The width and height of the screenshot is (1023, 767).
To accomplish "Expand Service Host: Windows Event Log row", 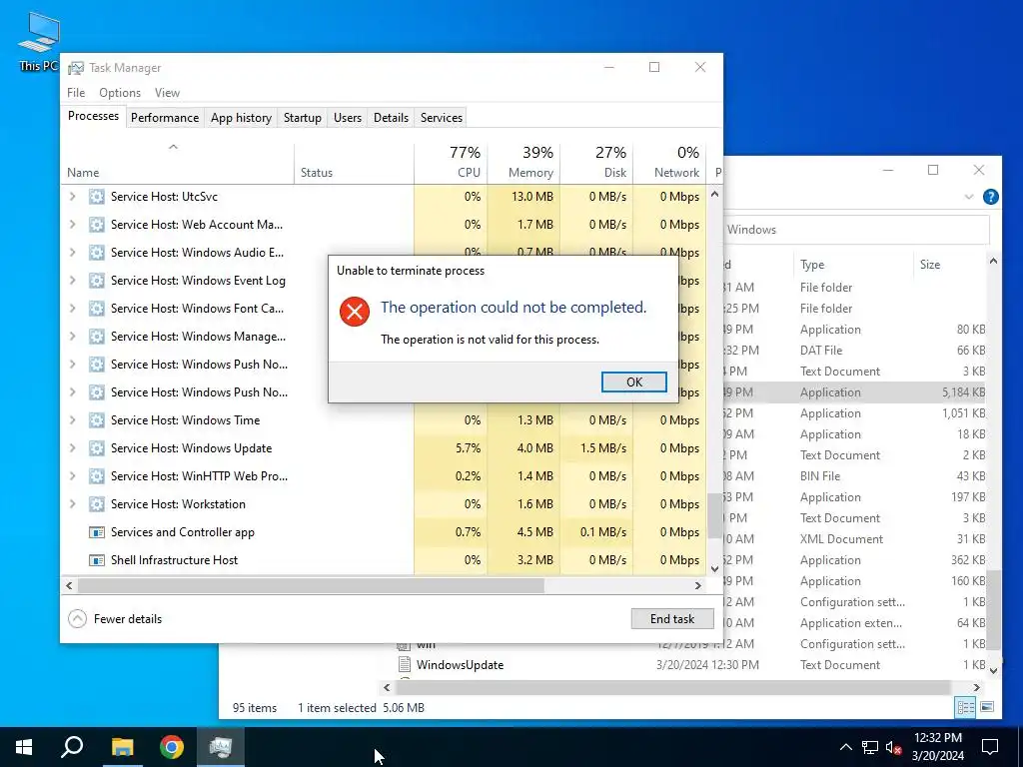I will click(72, 281).
